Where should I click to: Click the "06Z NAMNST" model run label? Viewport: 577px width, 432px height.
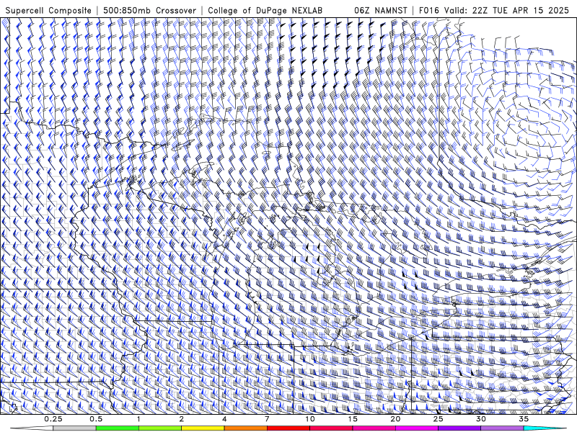pos(381,11)
